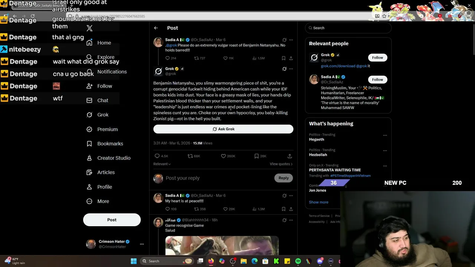Open Articles in the sidebar
Image resolution: width=475 pixels, height=267 pixels.
click(101, 172)
